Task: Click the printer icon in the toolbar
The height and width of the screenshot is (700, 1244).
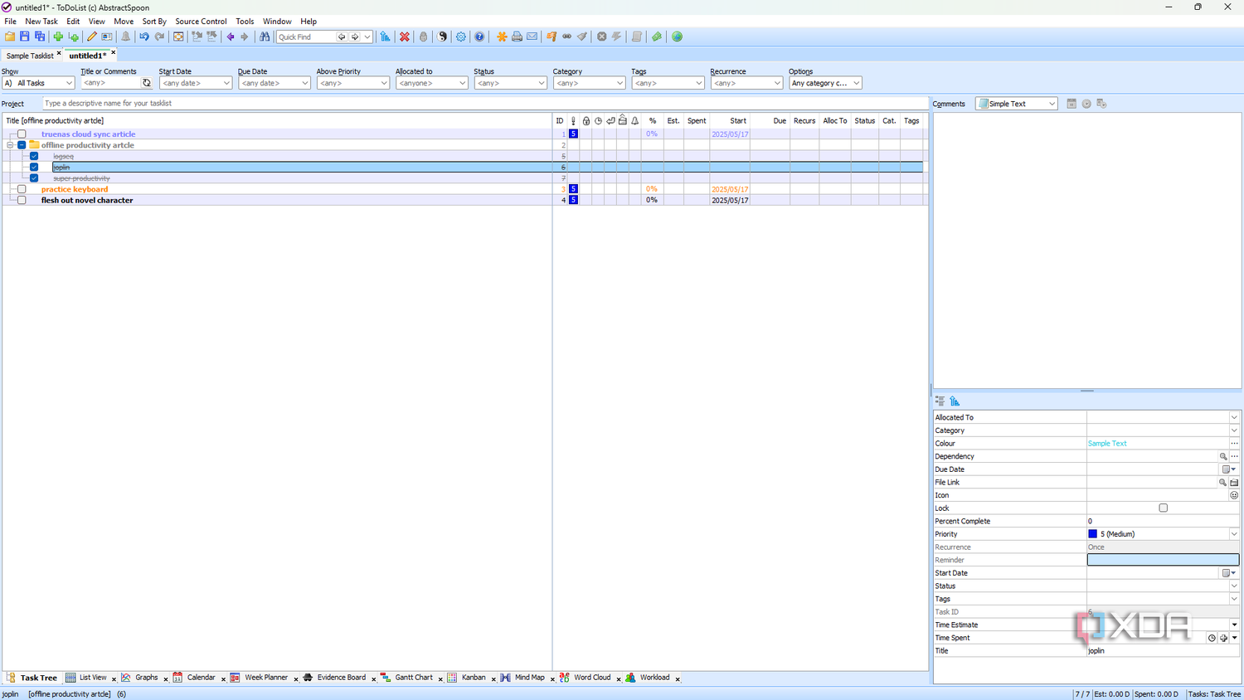Action: tap(517, 36)
